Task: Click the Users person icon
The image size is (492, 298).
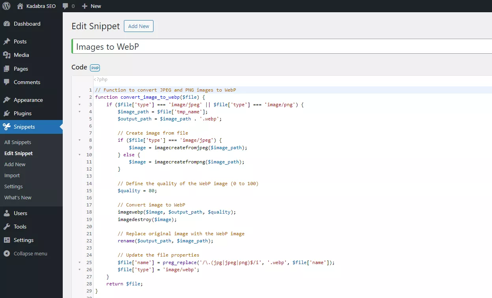Action: click(x=7, y=213)
